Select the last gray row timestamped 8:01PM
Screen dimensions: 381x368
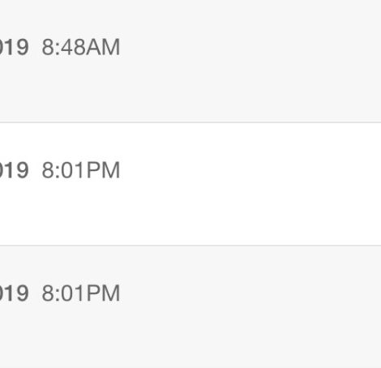click(190, 307)
